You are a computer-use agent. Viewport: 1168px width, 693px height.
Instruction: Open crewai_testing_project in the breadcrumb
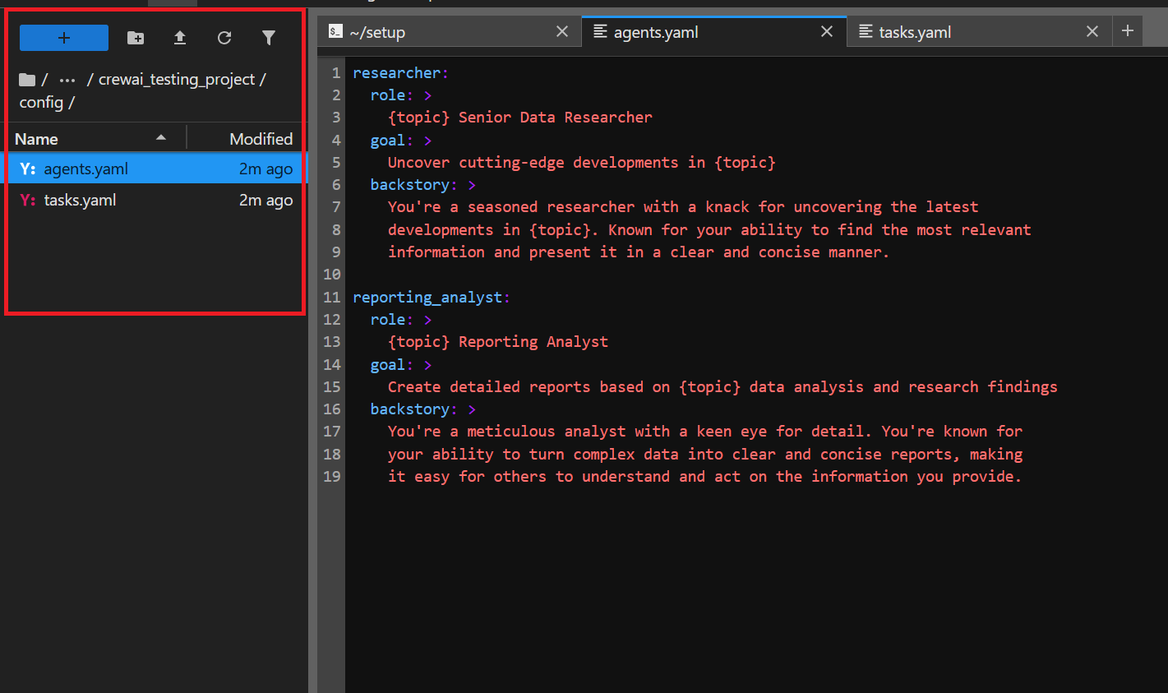pos(177,80)
